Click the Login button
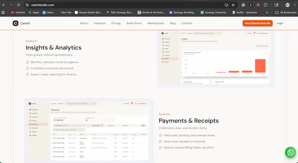 (280, 23)
